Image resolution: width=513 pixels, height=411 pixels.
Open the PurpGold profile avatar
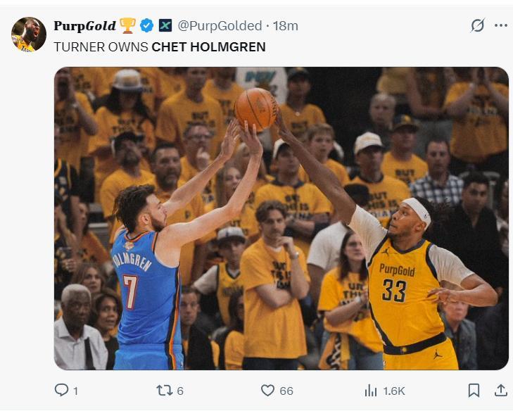click(29, 34)
